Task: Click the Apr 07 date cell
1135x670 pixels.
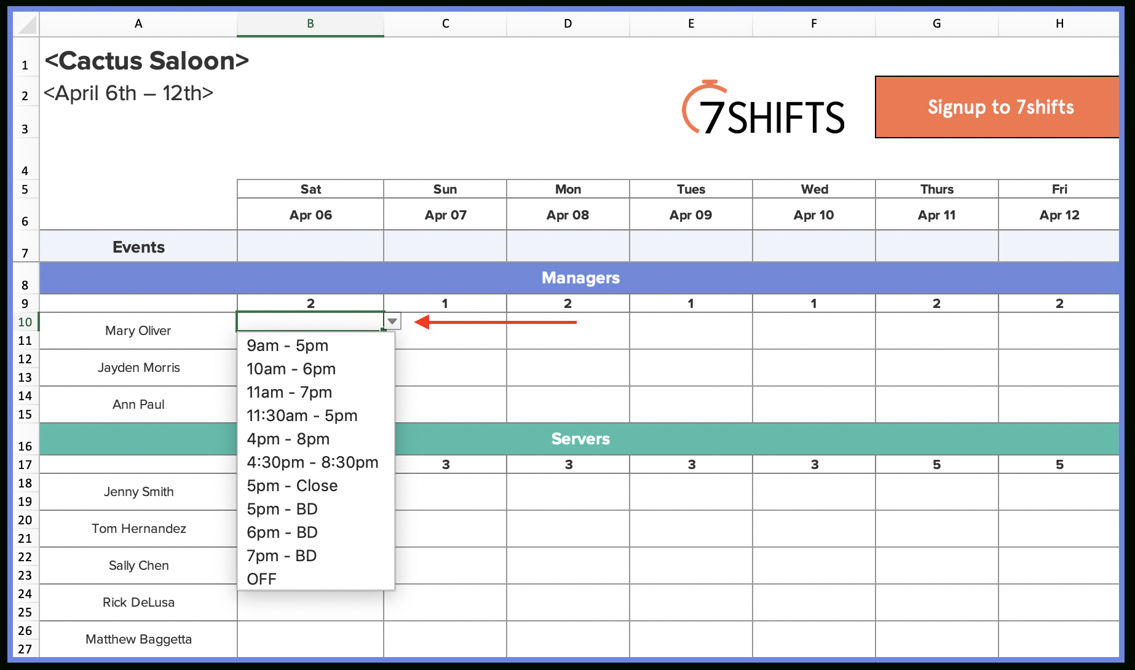Action: (x=445, y=215)
